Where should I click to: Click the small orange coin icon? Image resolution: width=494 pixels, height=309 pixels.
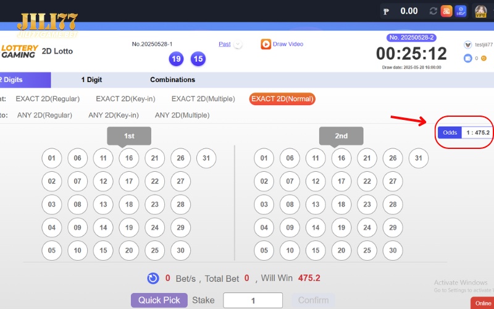point(484,58)
